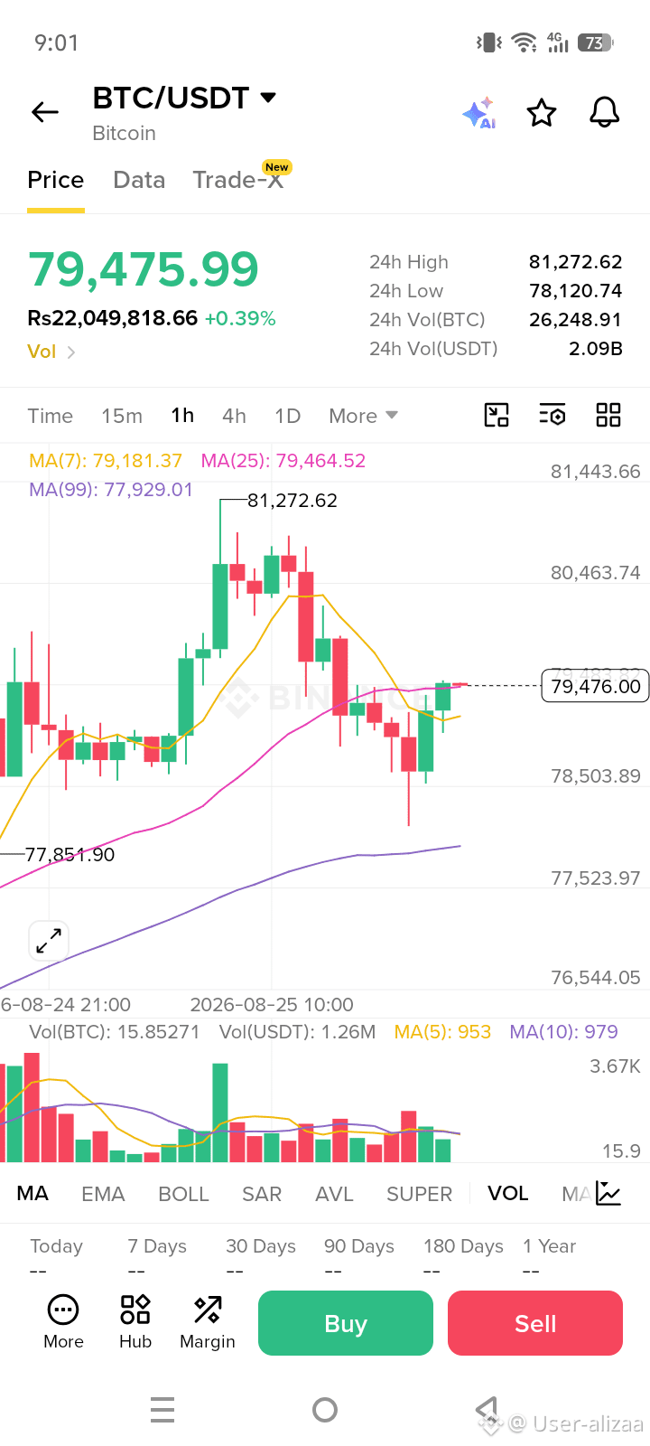Select the 15m interval

[x=122, y=416]
